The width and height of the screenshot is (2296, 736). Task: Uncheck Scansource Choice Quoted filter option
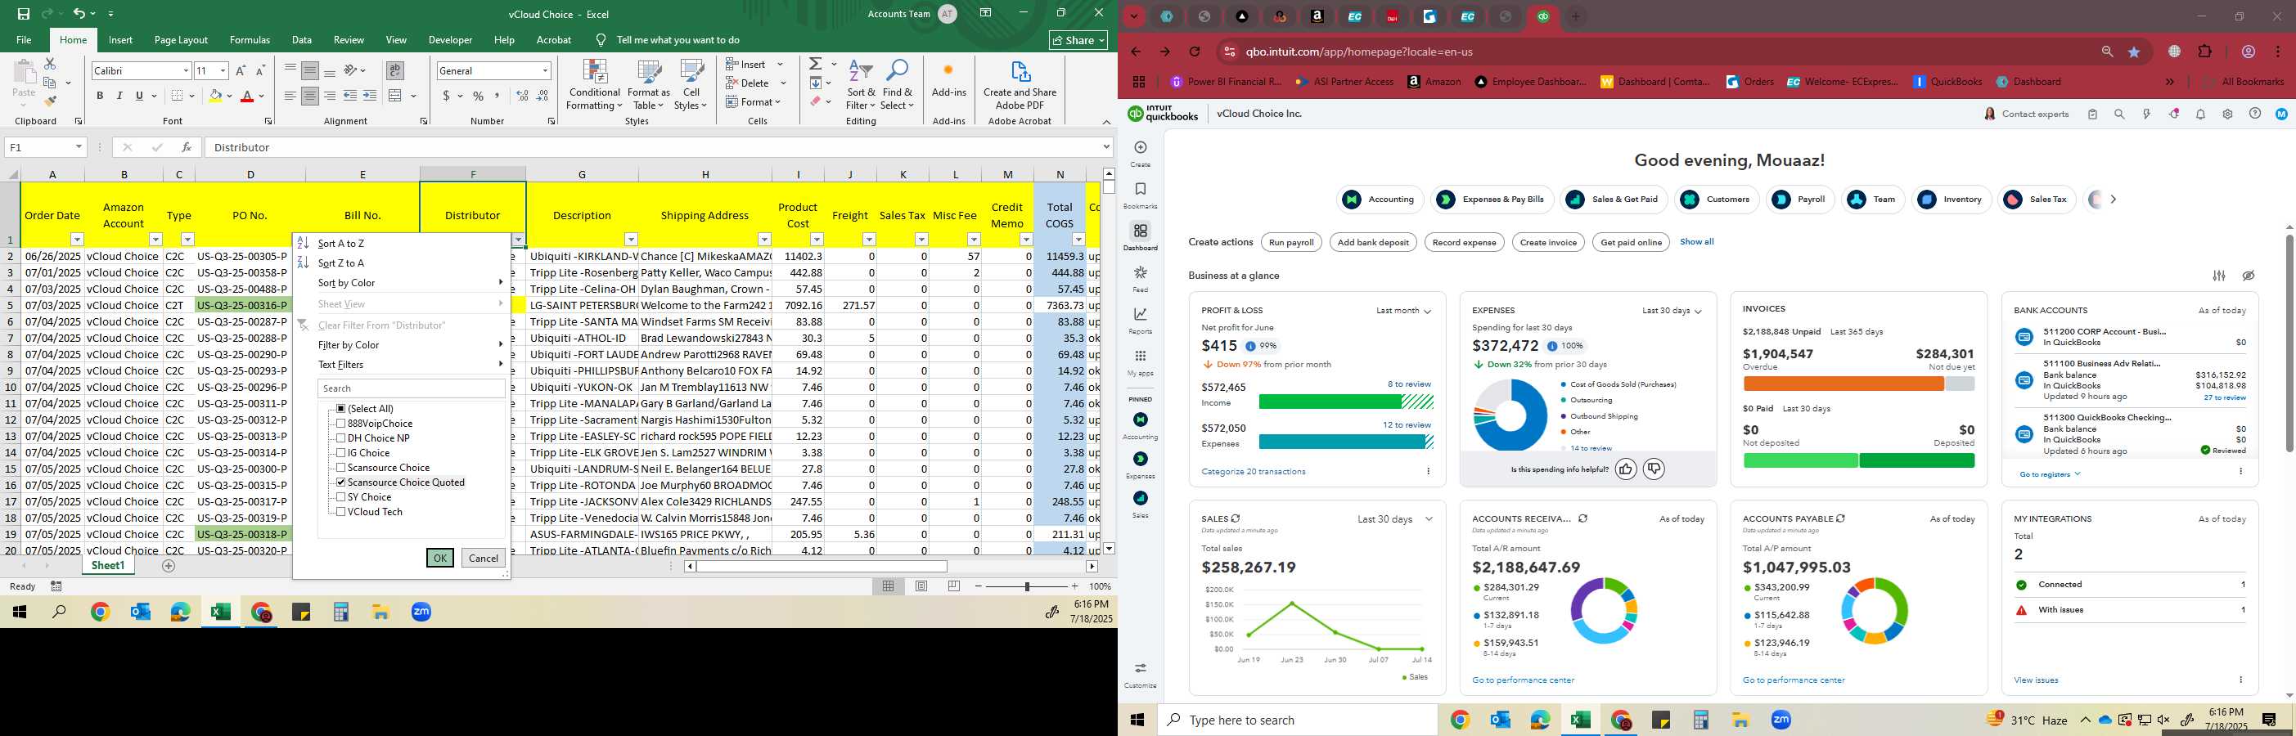pyautogui.click(x=340, y=482)
